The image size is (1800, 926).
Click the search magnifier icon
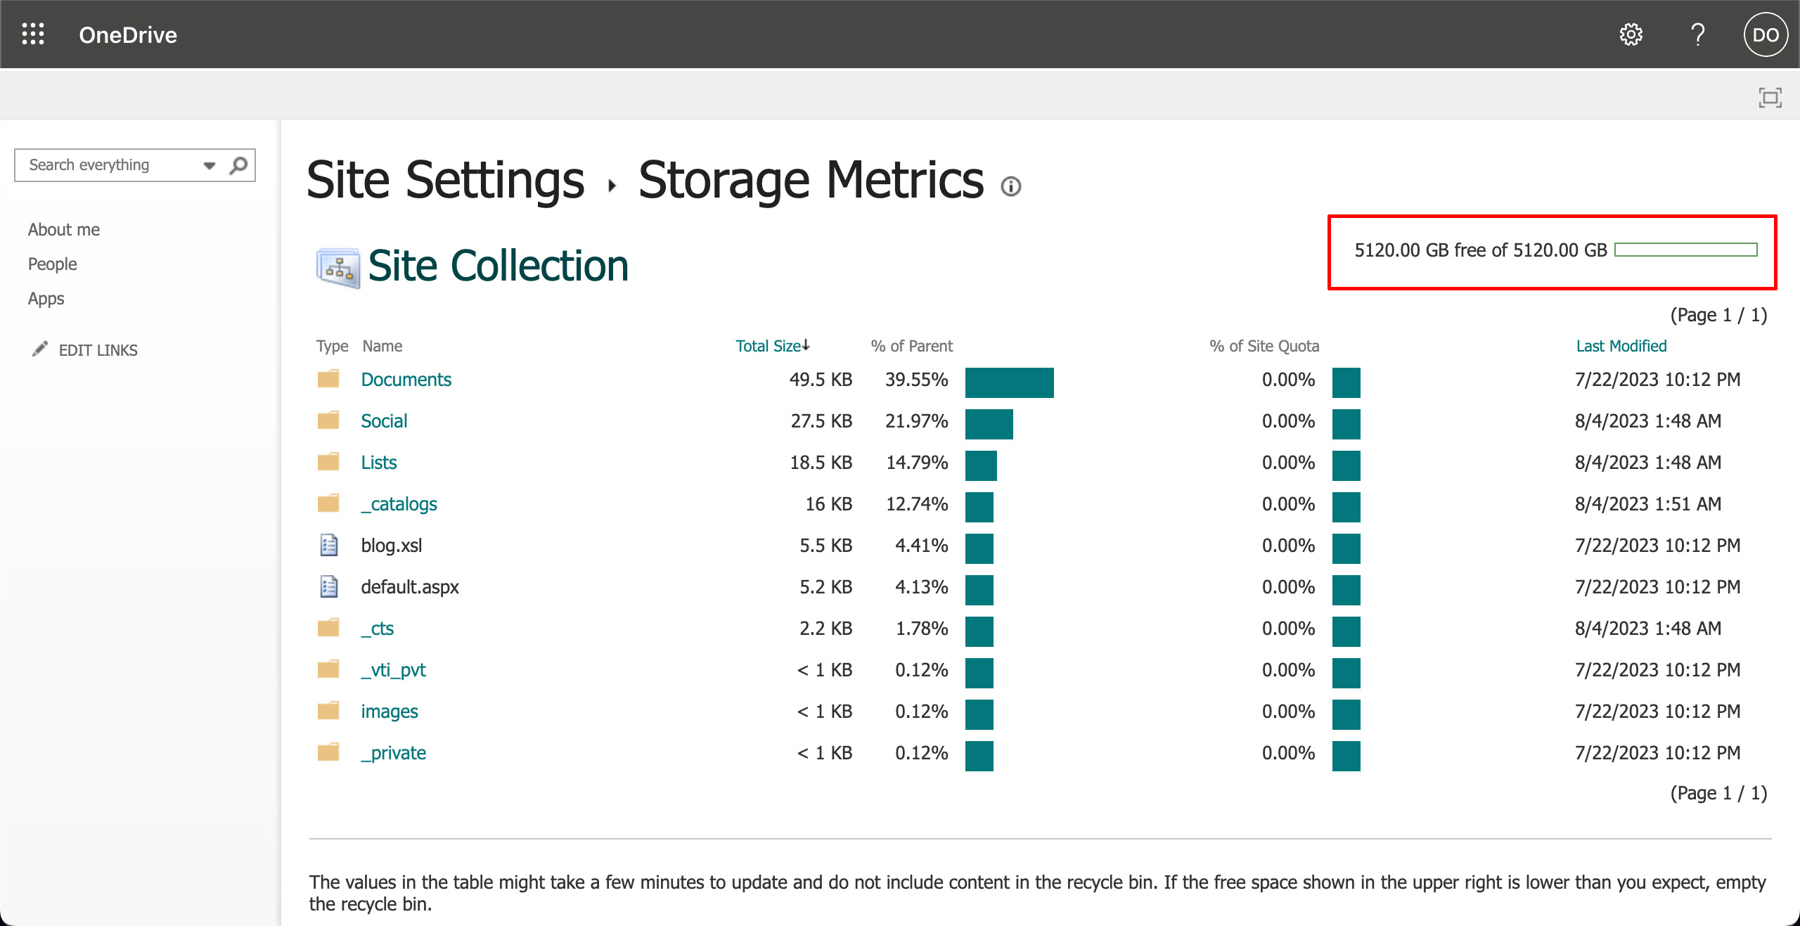tap(238, 165)
